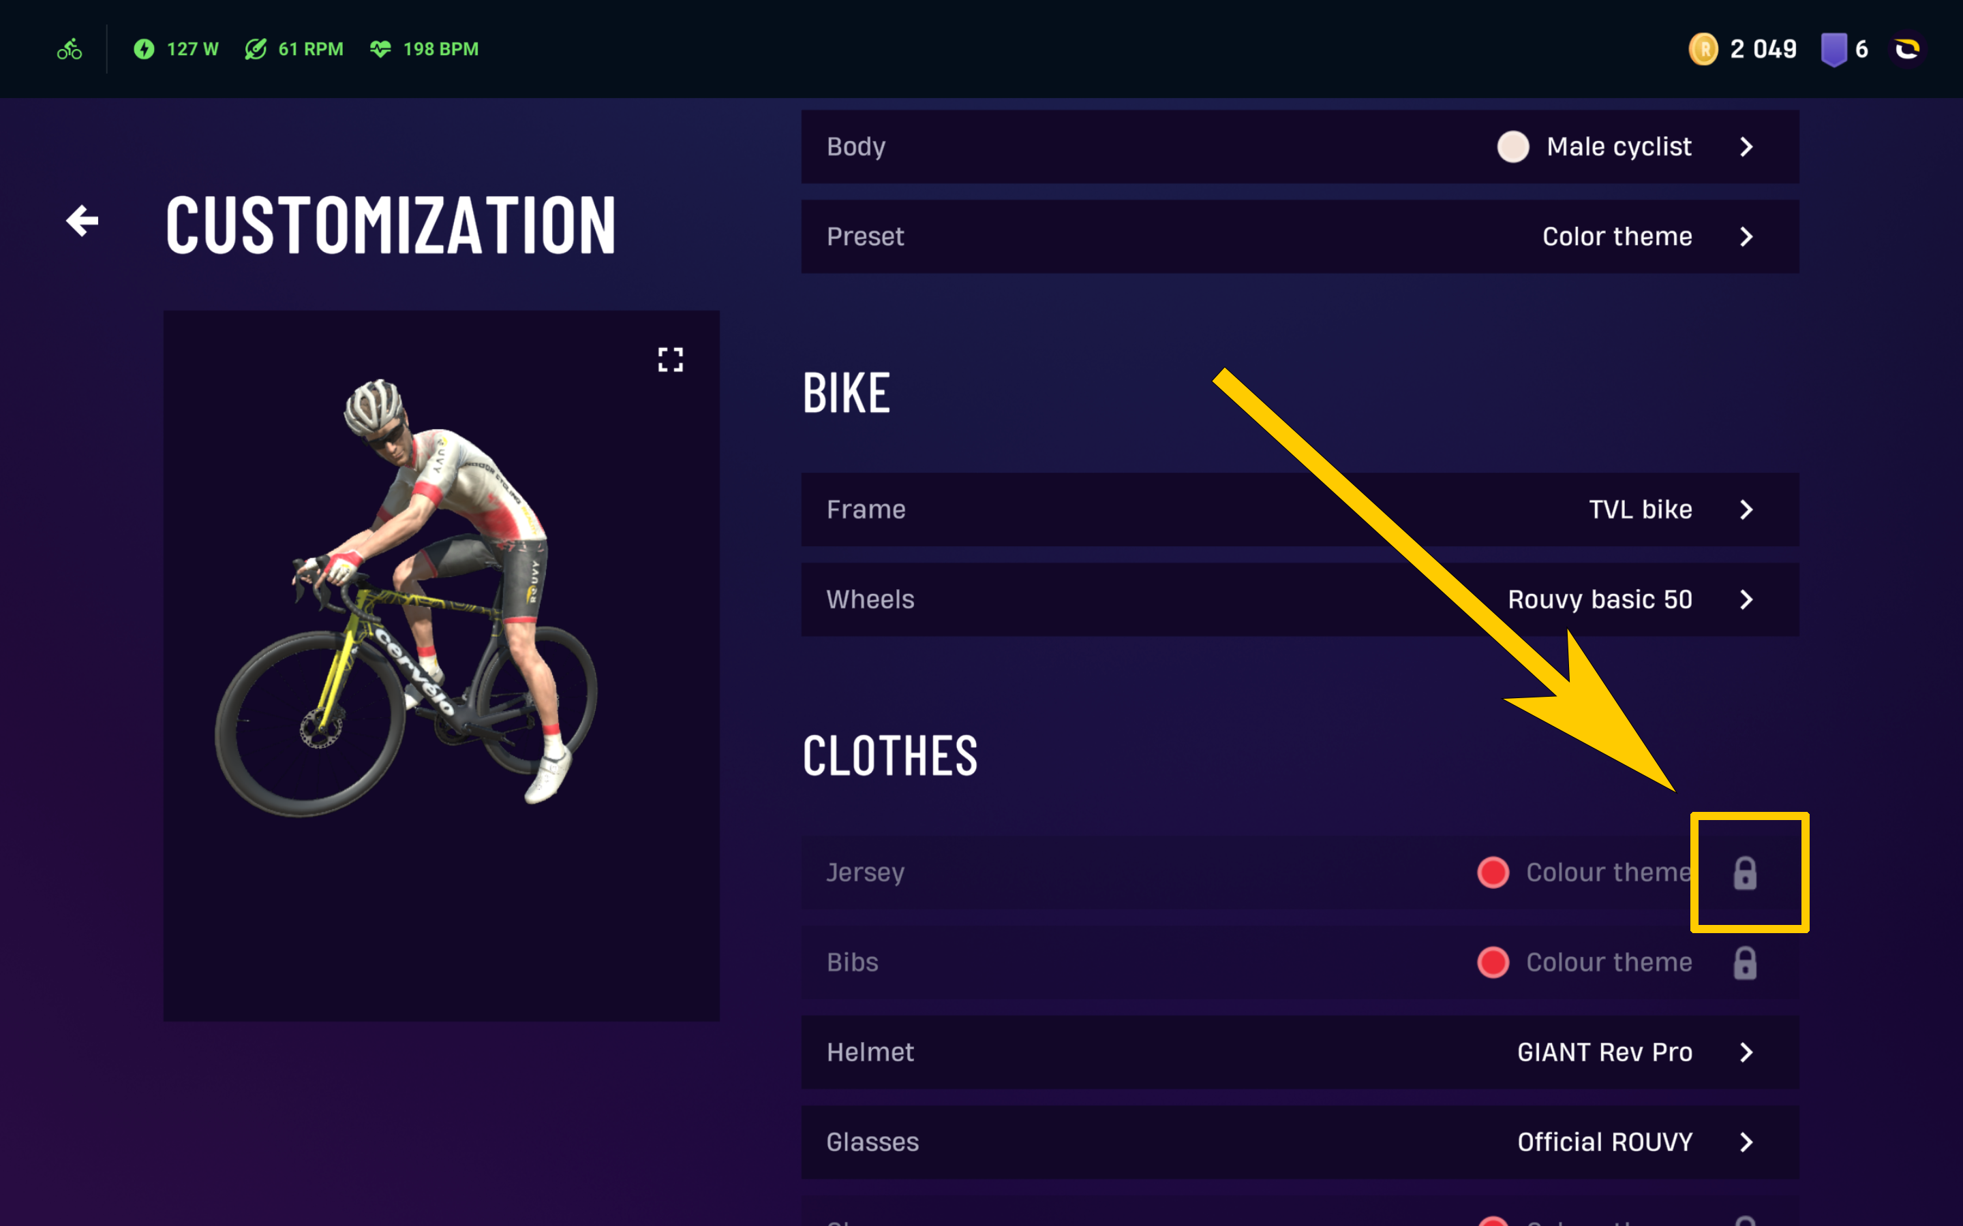This screenshot has height=1226, width=1963.
Task: Click the back arrow beside Customization
Action: [82, 221]
